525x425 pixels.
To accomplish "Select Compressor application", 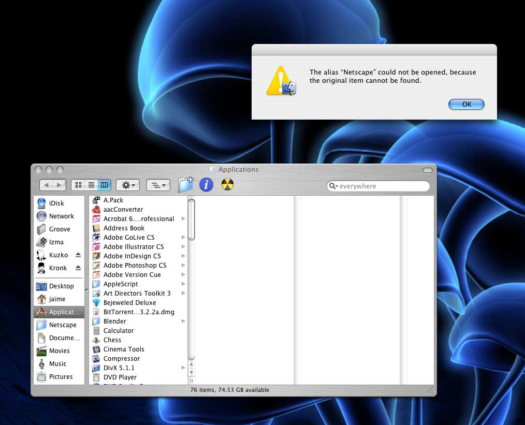I will [x=139, y=359].
